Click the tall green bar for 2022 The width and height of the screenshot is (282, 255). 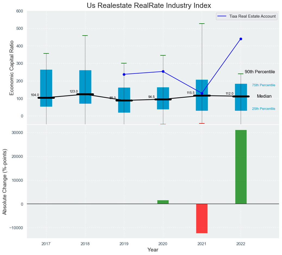(241, 167)
